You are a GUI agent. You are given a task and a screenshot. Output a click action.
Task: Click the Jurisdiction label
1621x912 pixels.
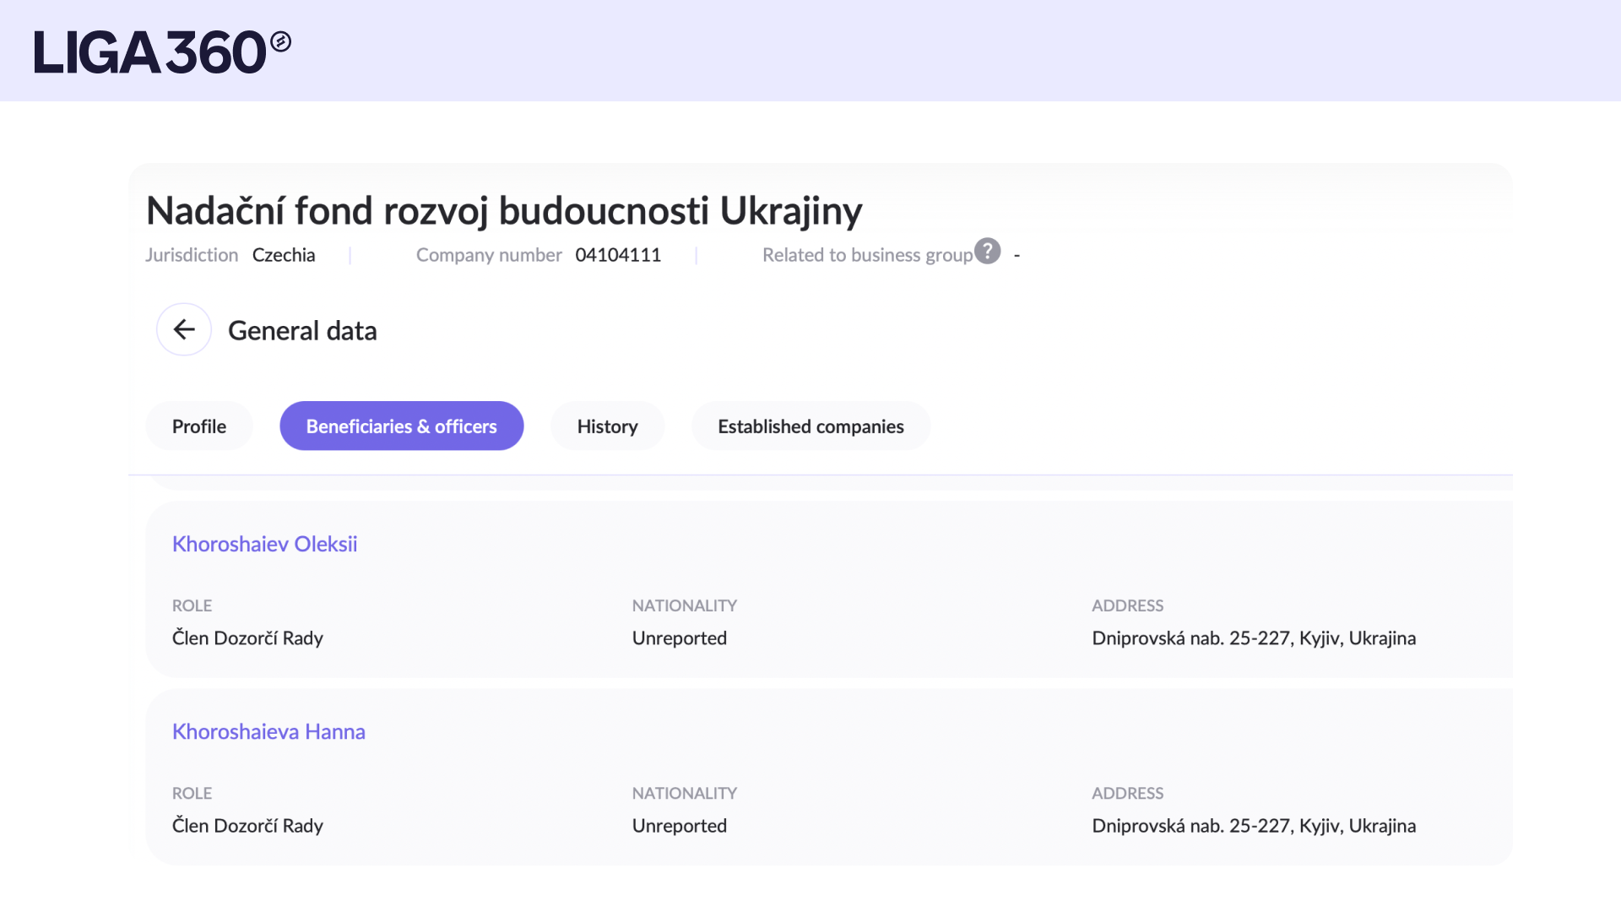click(x=192, y=255)
